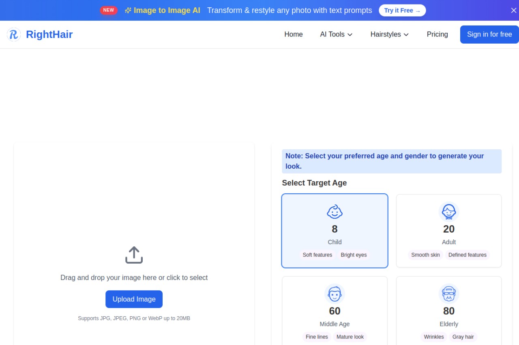This screenshot has height=345, width=519.
Task: Click Sign in for free button
Action: click(x=489, y=34)
